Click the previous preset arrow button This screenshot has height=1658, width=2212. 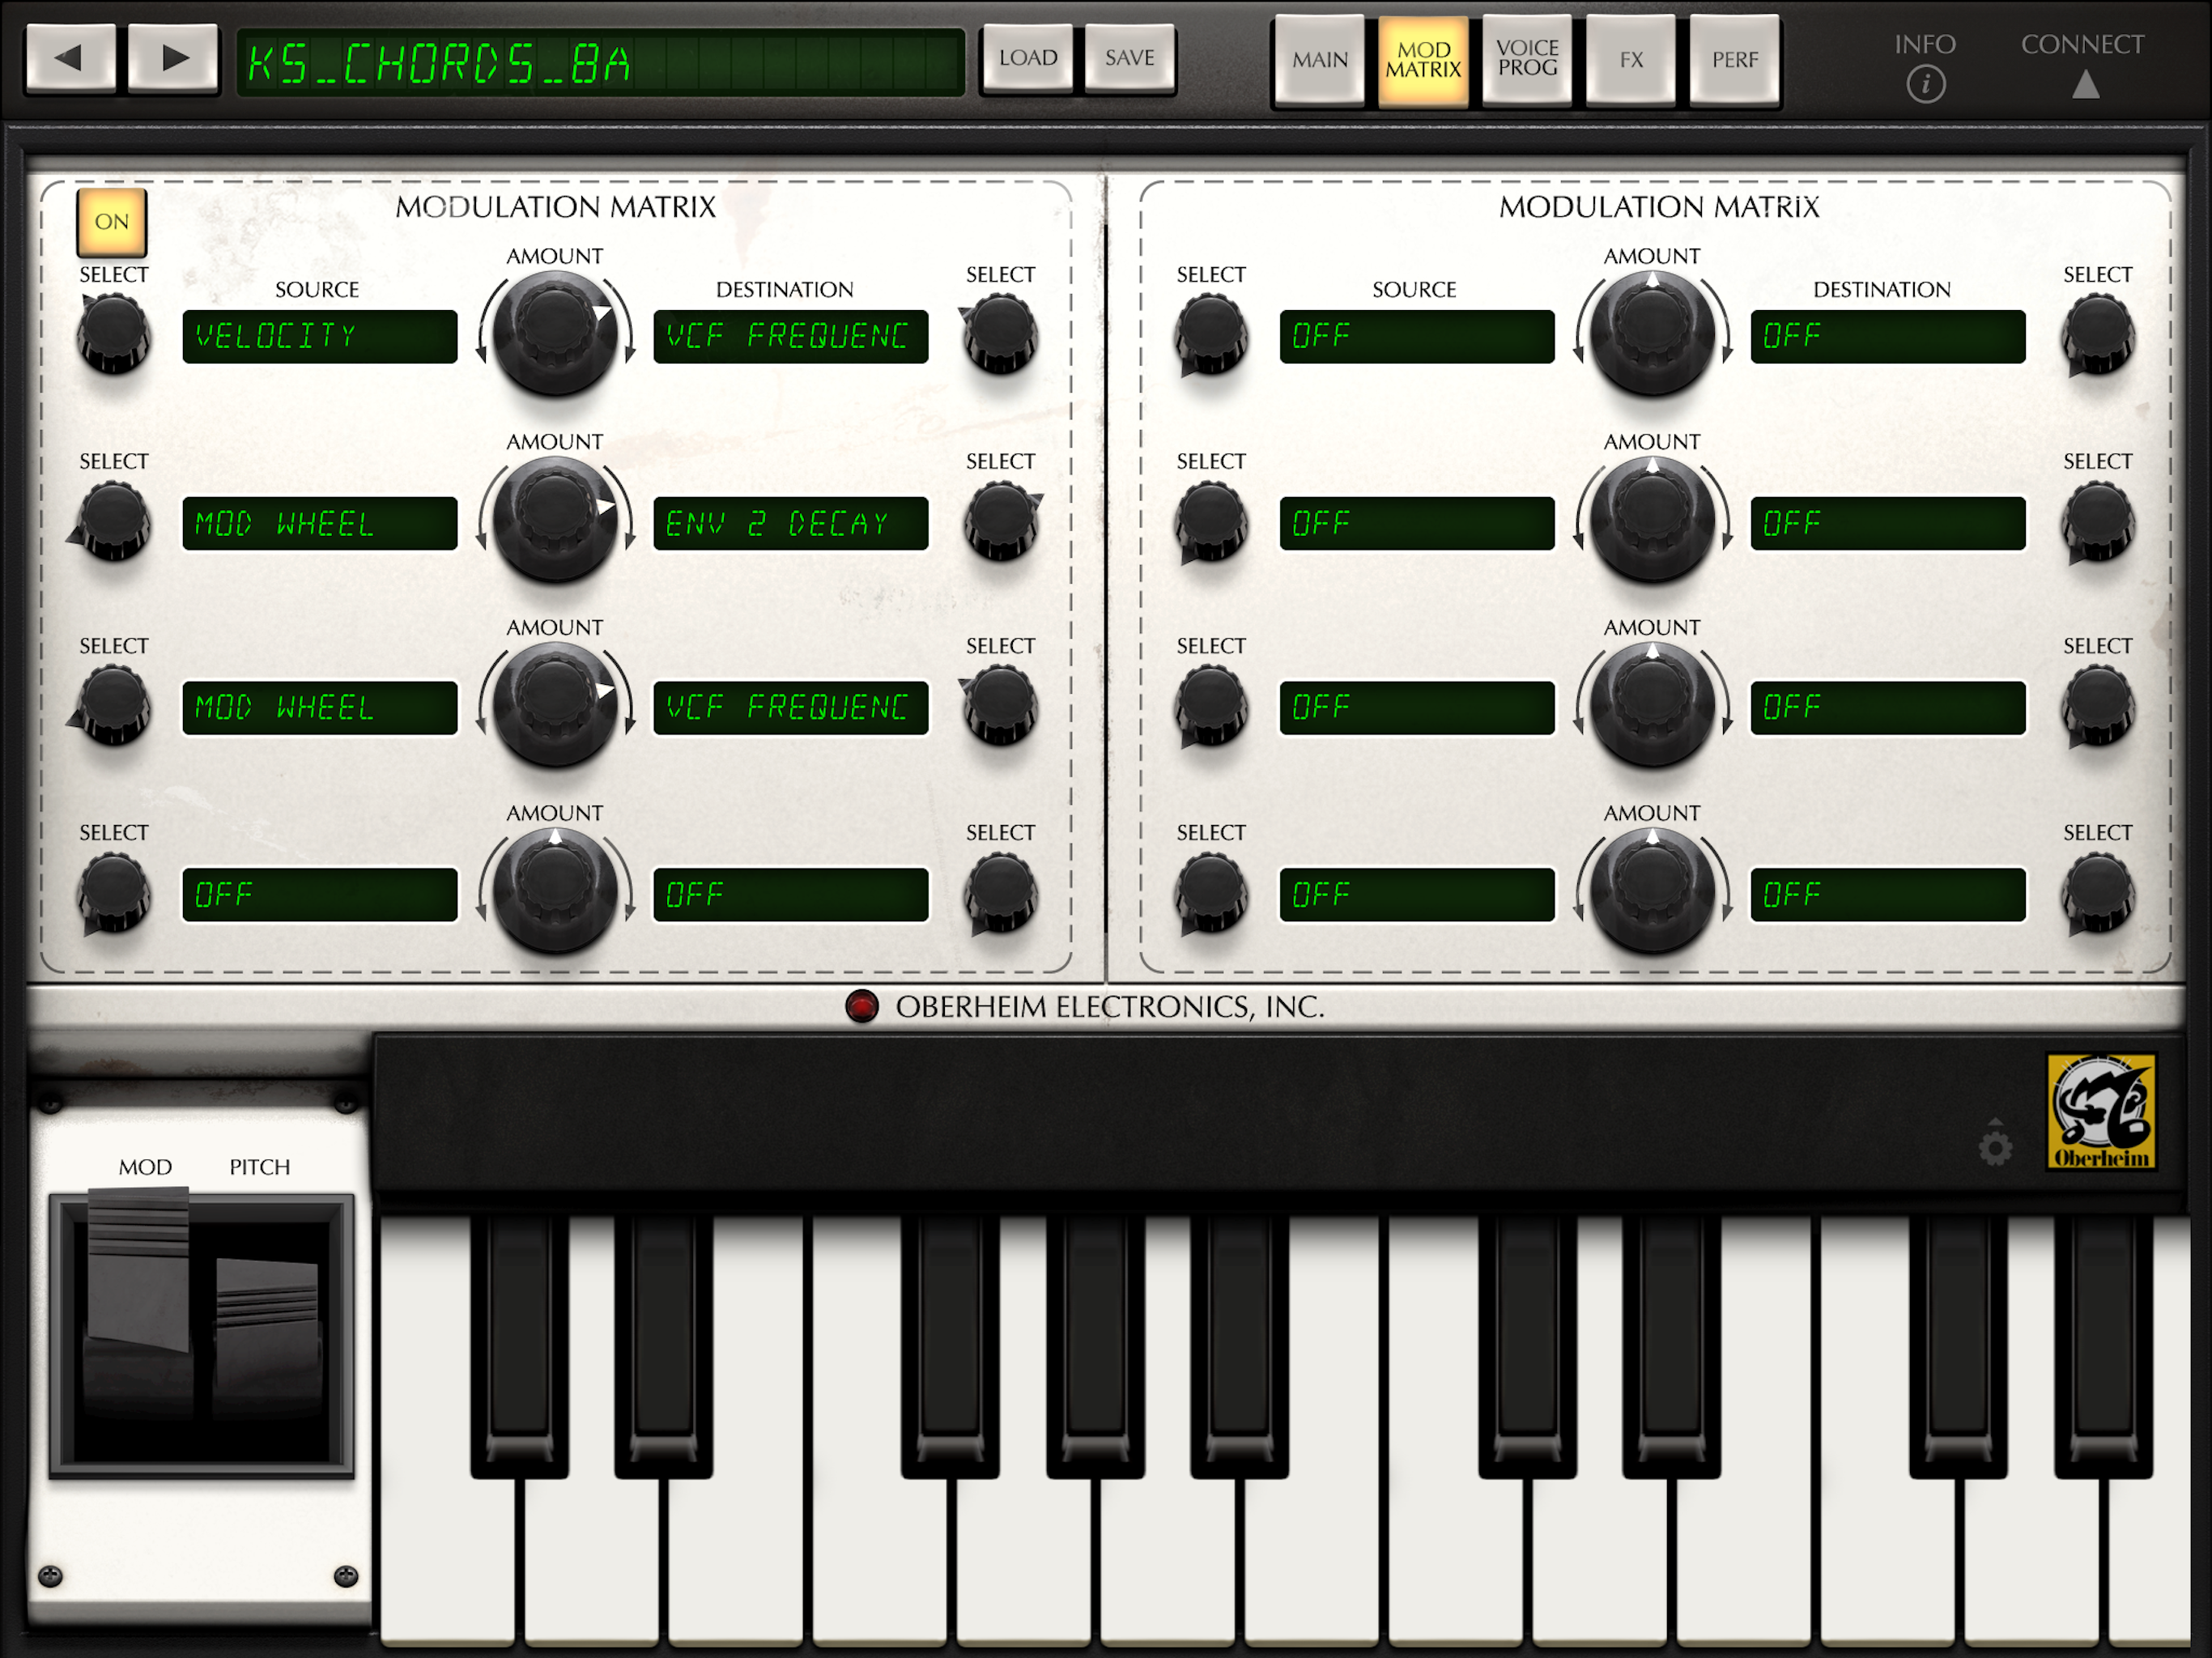pyautogui.click(x=70, y=59)
